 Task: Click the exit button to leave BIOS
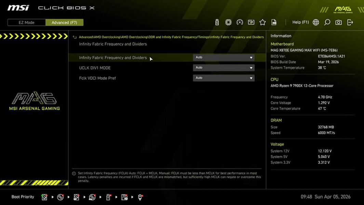pyautogui.click(x=350, y=22)
